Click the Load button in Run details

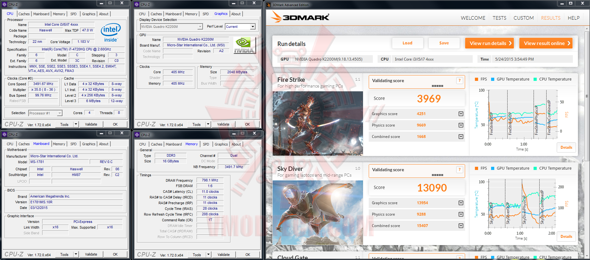(x=407, y=43)
